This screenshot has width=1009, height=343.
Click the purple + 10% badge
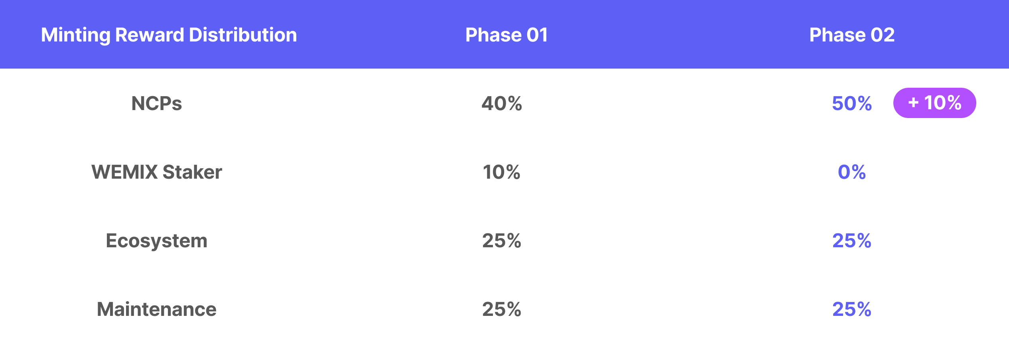click(x=934, y=103)
